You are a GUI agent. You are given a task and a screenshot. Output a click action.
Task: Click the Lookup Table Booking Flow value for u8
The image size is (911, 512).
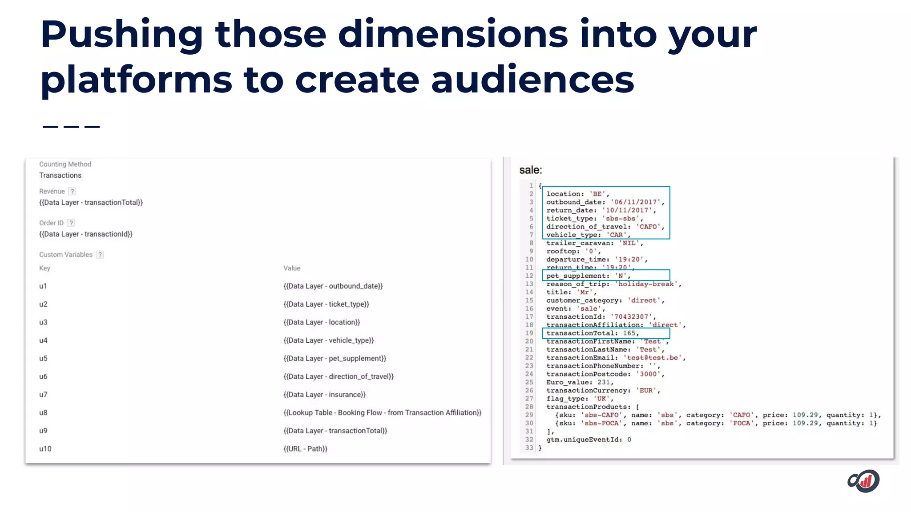383,413
